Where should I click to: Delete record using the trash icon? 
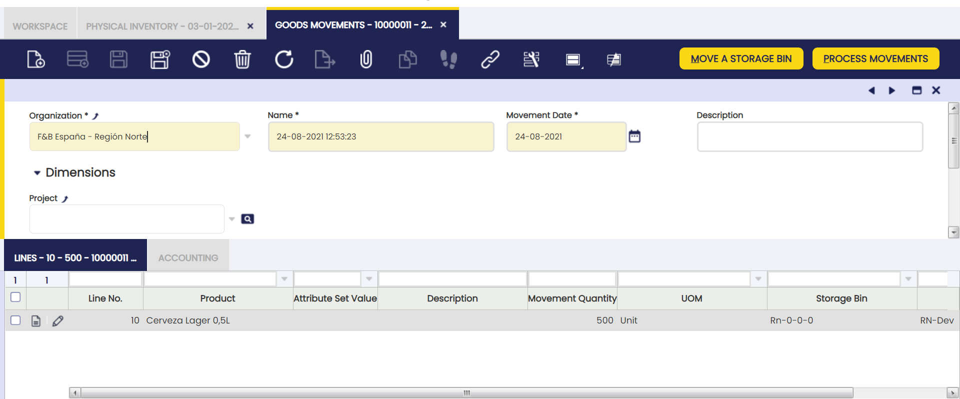pyautogui.click(x=242, y=59)
